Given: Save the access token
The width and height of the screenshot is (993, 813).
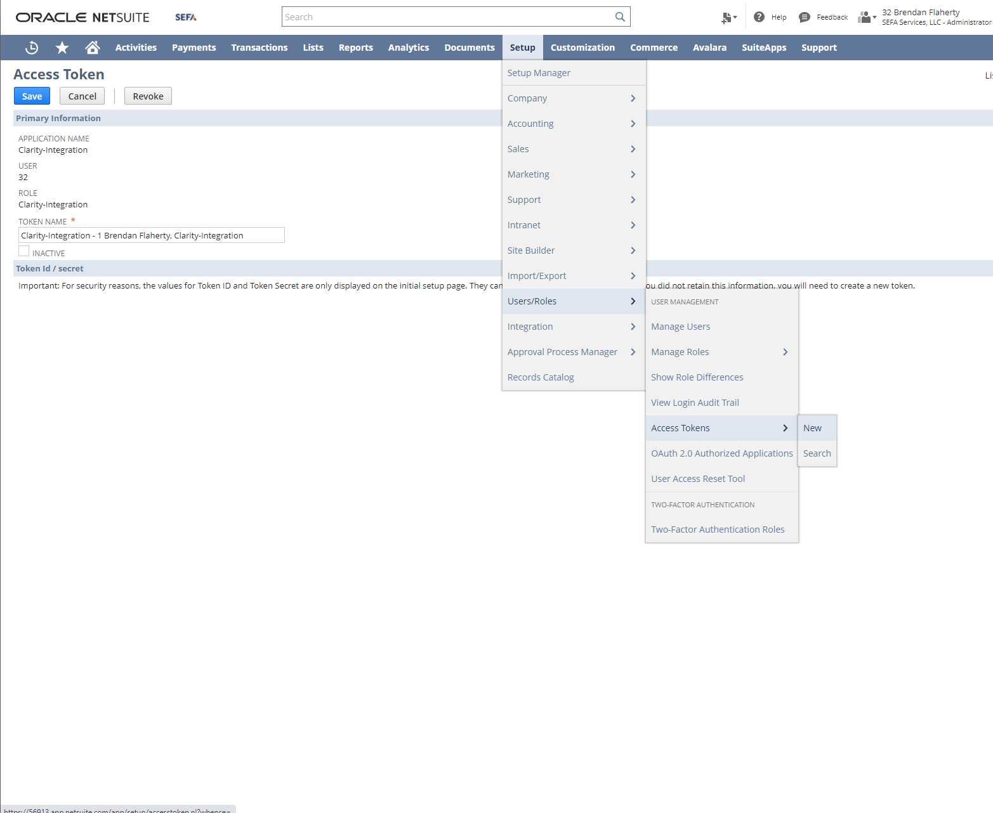Looking at the screenshot, I should click(32, 96).
